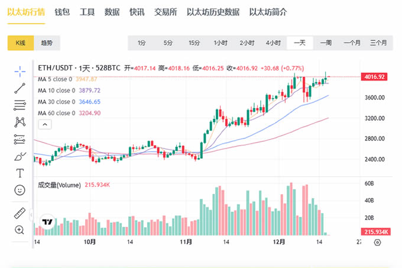Open chart settings gear icon

pos(377,243)
